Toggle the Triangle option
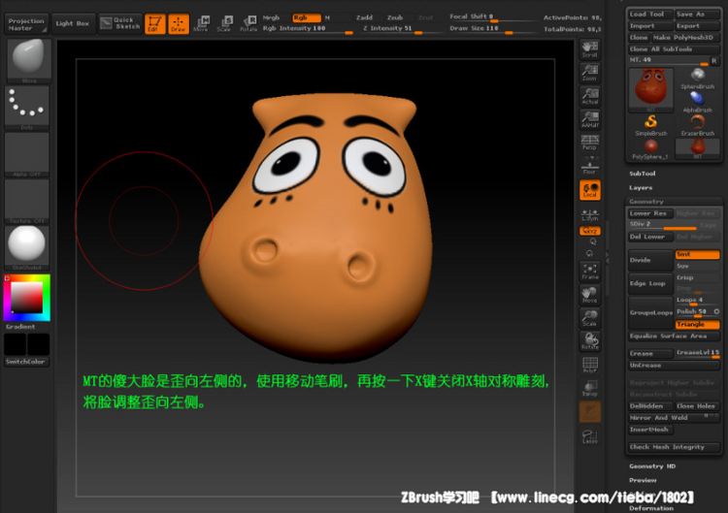Screen dimensions: 728x513 pyautogui.click(x=697, y=324)
